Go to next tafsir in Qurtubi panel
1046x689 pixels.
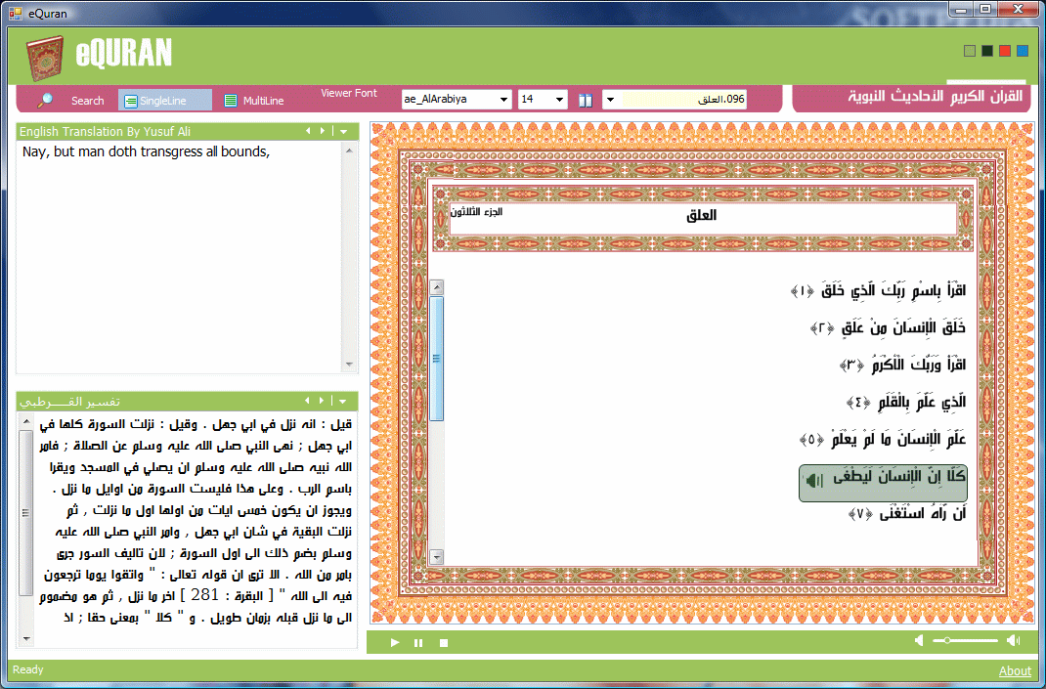click(322, 401)
